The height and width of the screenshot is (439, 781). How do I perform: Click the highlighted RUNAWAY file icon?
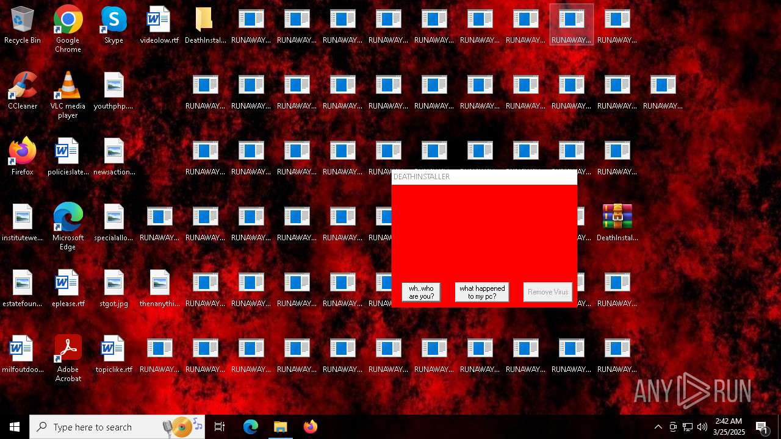pyautogui.click(x=571, y=26)
